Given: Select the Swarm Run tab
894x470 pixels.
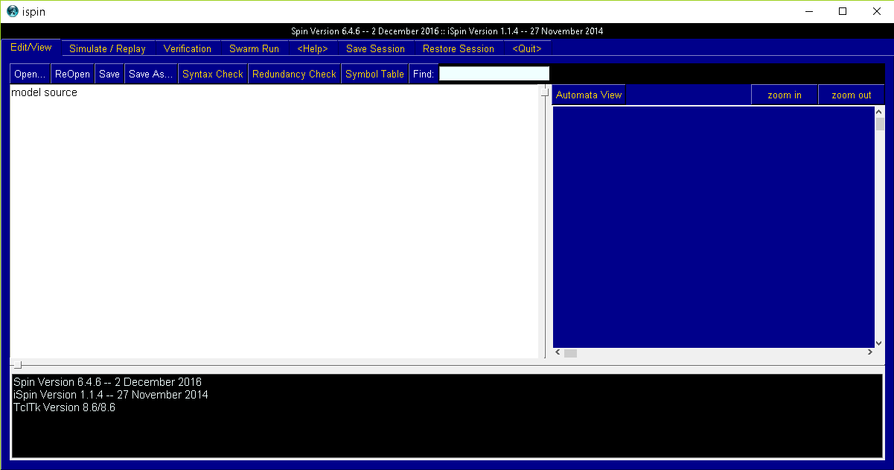Looking at the screenshot, I should [254, 48].
